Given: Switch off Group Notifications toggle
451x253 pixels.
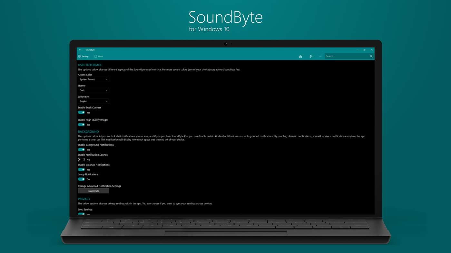Looking at the screenshot, I should (81, 179).
